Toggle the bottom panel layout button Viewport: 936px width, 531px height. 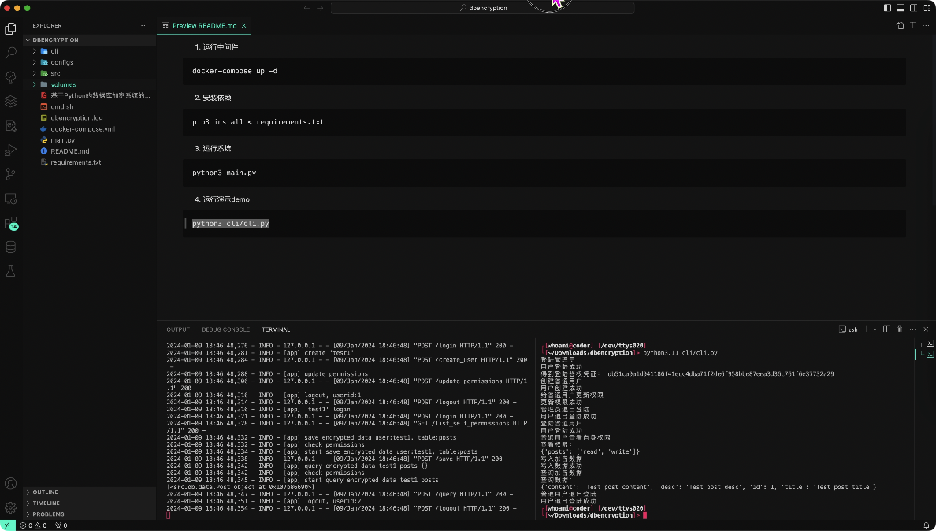901,8
